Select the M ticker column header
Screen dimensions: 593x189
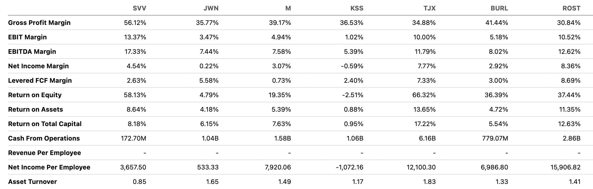288,8
